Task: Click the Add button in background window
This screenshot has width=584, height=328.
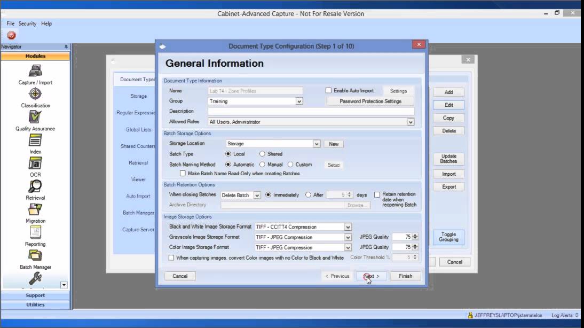Action: click(449, 92)
